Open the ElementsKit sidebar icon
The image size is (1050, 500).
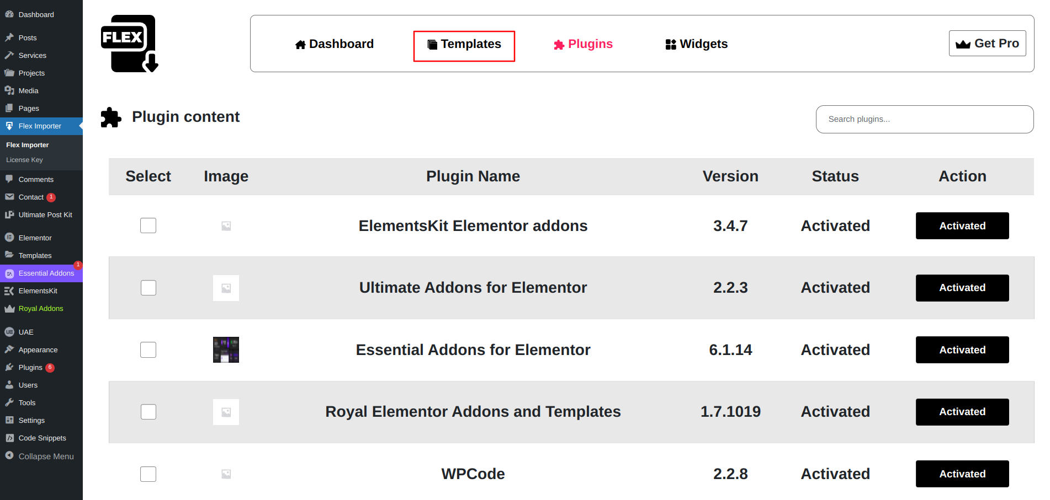pos(9,291)
